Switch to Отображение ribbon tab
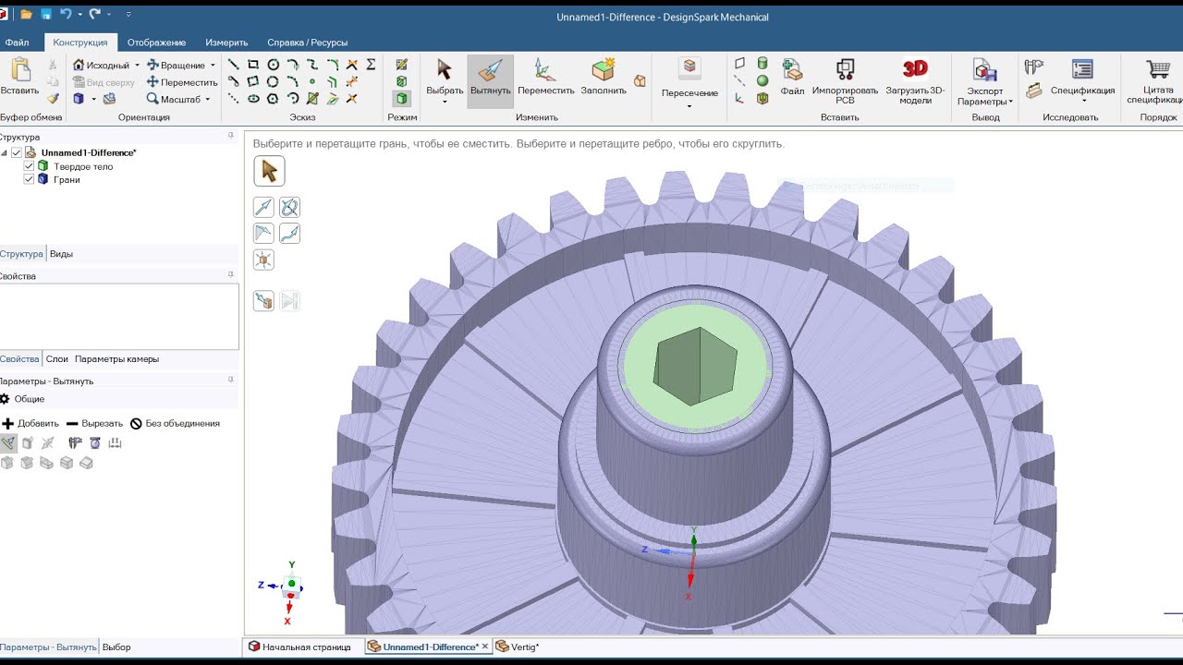Image resolution: width=1183 pixels, height=665 pixels. pyautogui.click(x=156, y=42)
